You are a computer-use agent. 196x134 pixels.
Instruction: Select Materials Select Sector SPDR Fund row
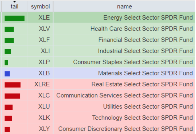tap(145, 73)
